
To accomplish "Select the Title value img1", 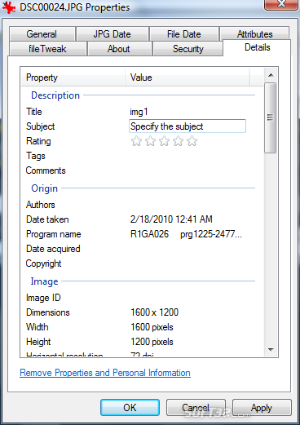I will [x=139, y=112].
